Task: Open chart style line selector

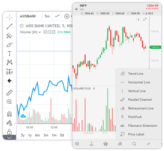Action: pyautogui.click(x=57, y=16)
